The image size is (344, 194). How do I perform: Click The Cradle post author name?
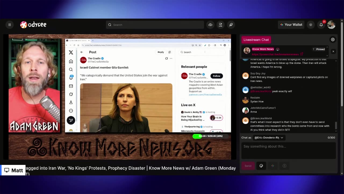tap(94, 58)
